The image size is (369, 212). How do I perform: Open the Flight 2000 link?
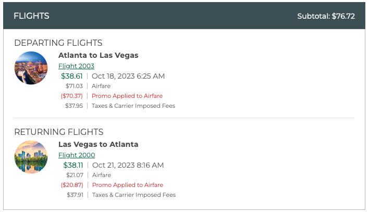[77, 155]
